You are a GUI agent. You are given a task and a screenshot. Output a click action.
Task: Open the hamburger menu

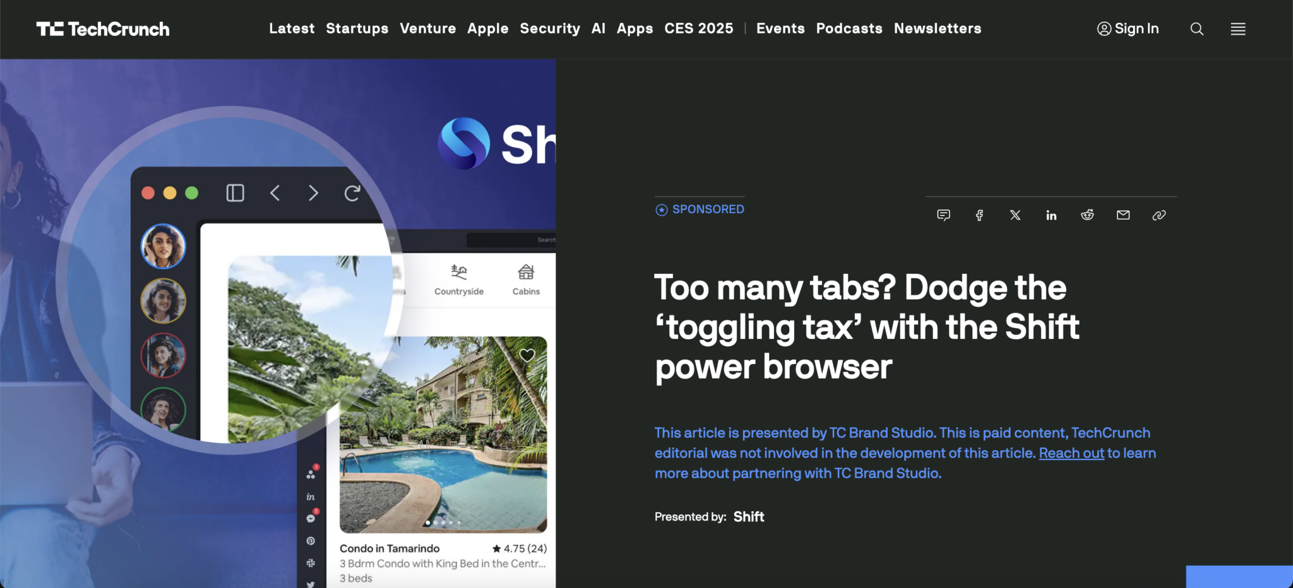[1237, 28]
